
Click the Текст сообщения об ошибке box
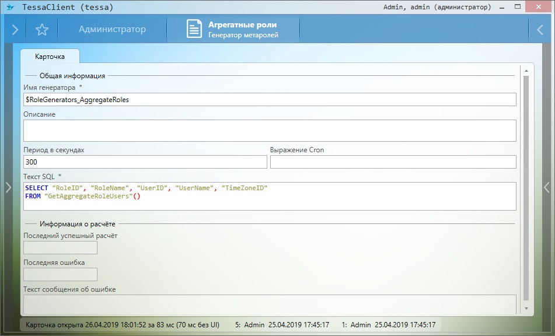click(x=270, y=303)
